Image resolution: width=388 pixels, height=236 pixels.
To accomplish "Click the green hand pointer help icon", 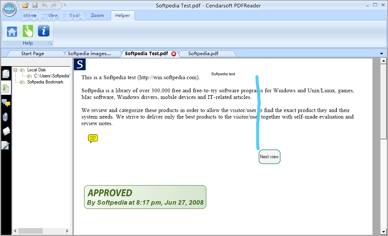I will pos(28,31).
